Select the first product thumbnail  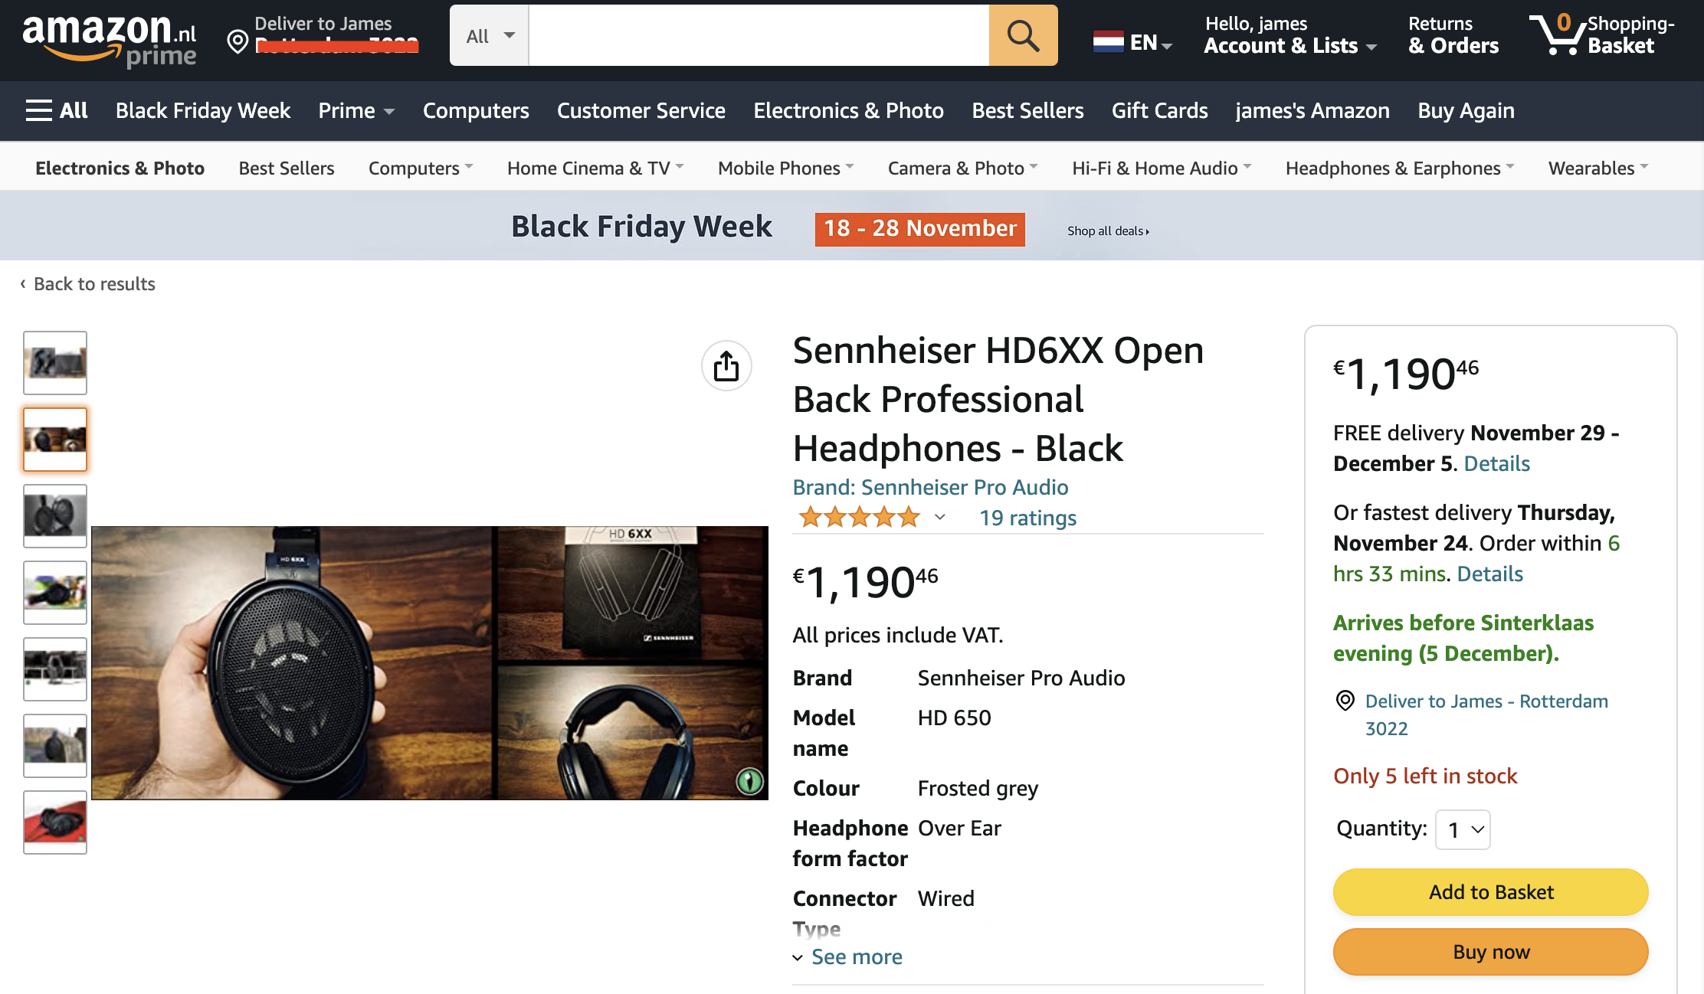(x=55, y=363)
